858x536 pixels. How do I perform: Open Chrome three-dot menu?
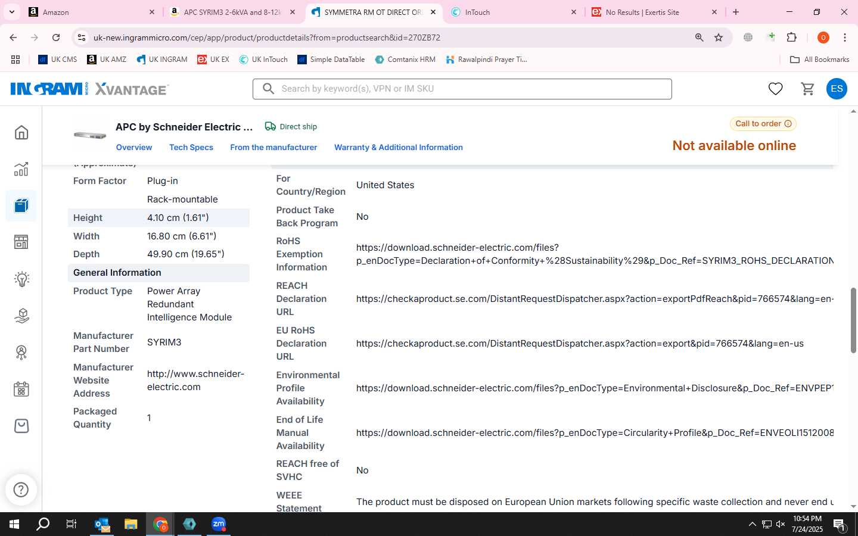[x=845, y=38]
